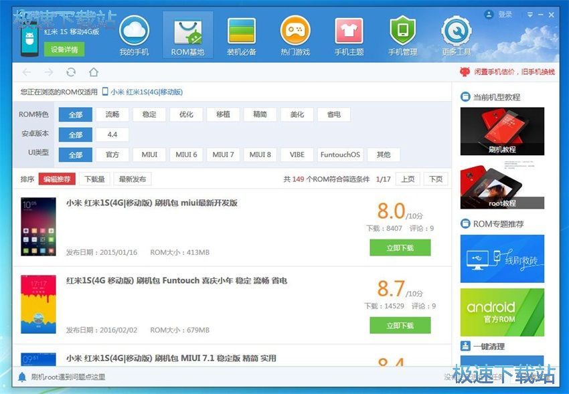Sort by 编辑推荐
This screenshot has width=569, height=394.
coord(57,179)
